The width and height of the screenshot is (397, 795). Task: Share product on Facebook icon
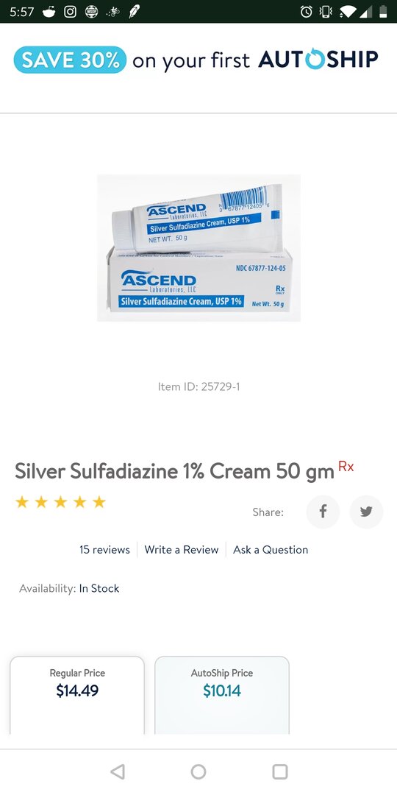(323, 512)
